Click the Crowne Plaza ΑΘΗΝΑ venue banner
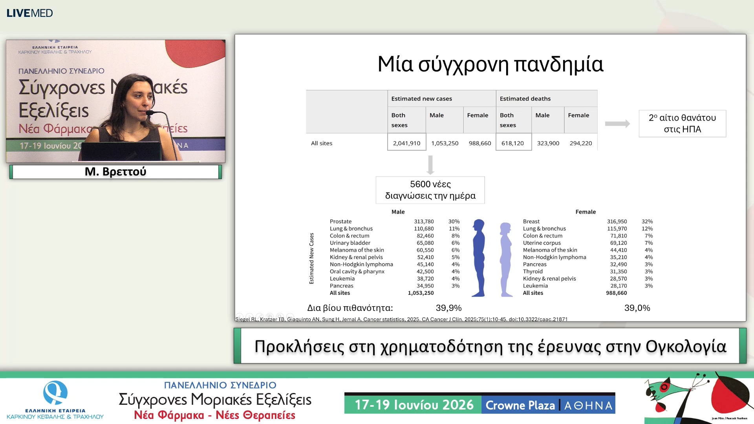This screenshot has height=424, width=754. click(549, 405)
